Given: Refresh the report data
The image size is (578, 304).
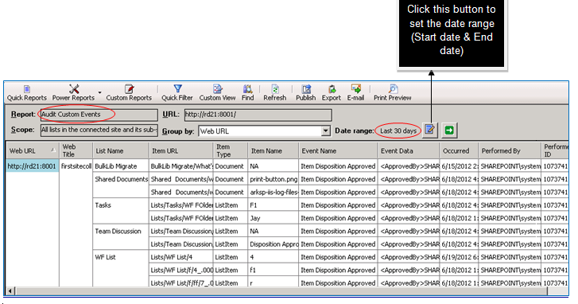Looking at the screenshot, I should pyautogui.click(x=274, y=93).
